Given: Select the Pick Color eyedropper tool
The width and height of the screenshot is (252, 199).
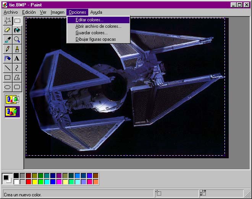Looking at the screenshot, I should pos(8,40).
